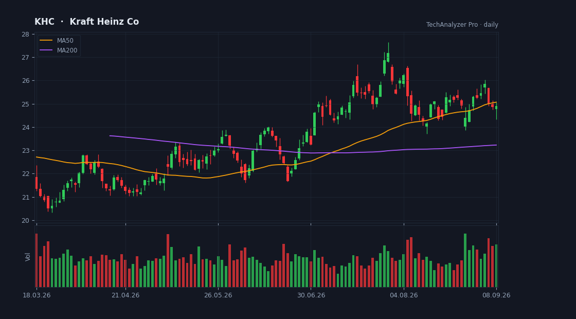
Task: Click the 28 price axis label
Action: coord(25,34)
